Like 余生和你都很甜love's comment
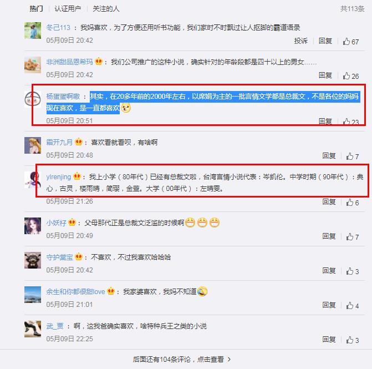The height and width of the screenshot is (369, 372). (352, 306)
